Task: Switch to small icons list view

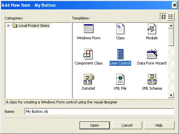Action: point(171,17)
